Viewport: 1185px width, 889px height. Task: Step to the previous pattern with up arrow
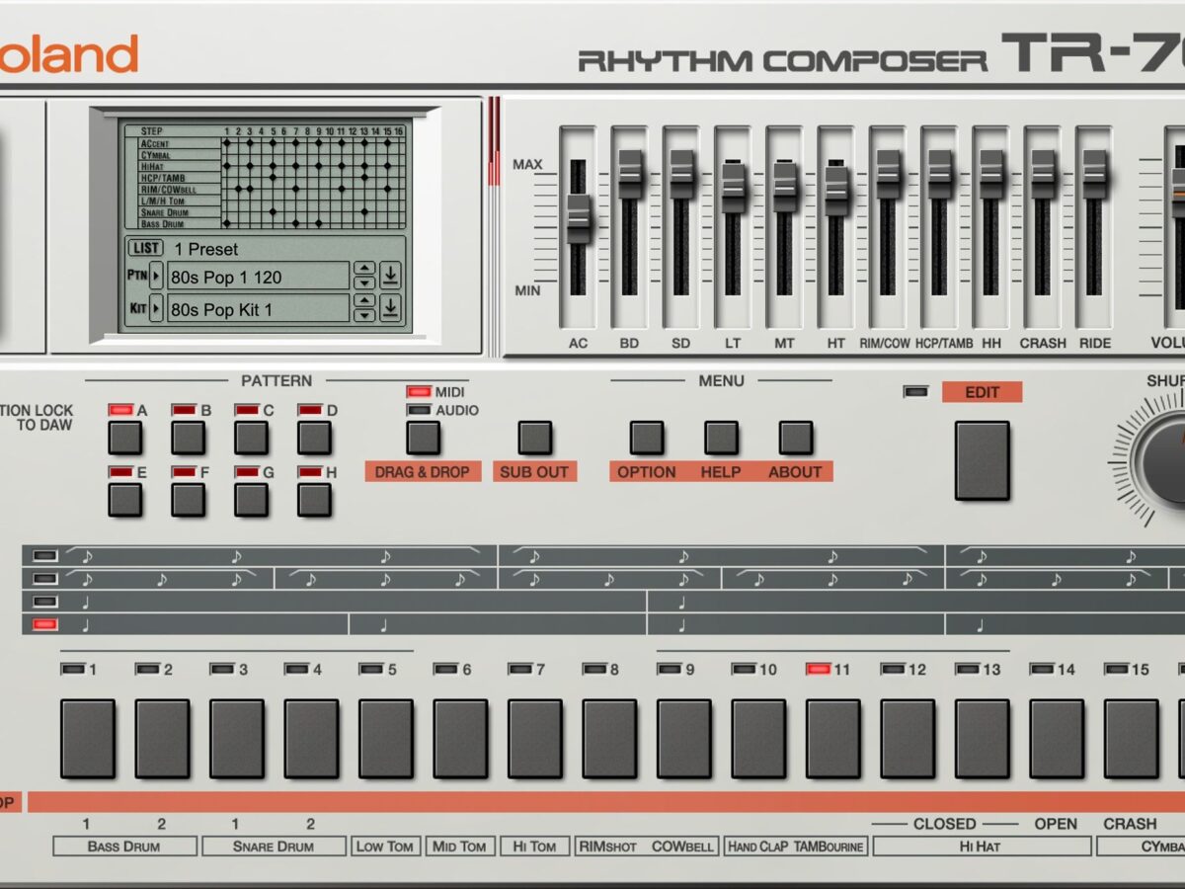click(364, 269)
